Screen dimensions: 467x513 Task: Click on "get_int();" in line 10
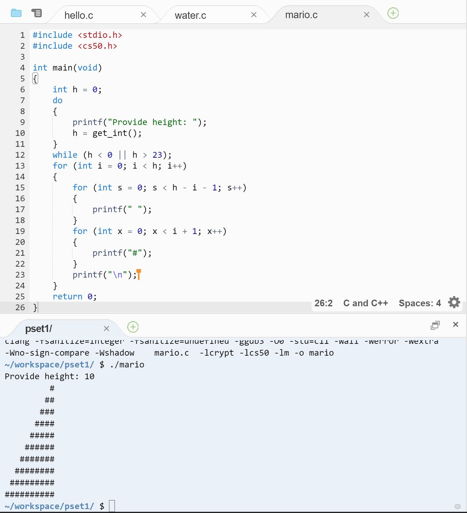click(117, 133)
